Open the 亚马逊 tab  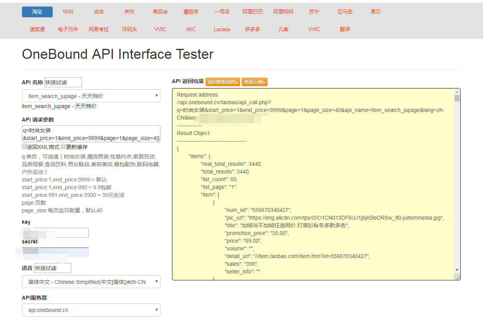coord(345,12)
